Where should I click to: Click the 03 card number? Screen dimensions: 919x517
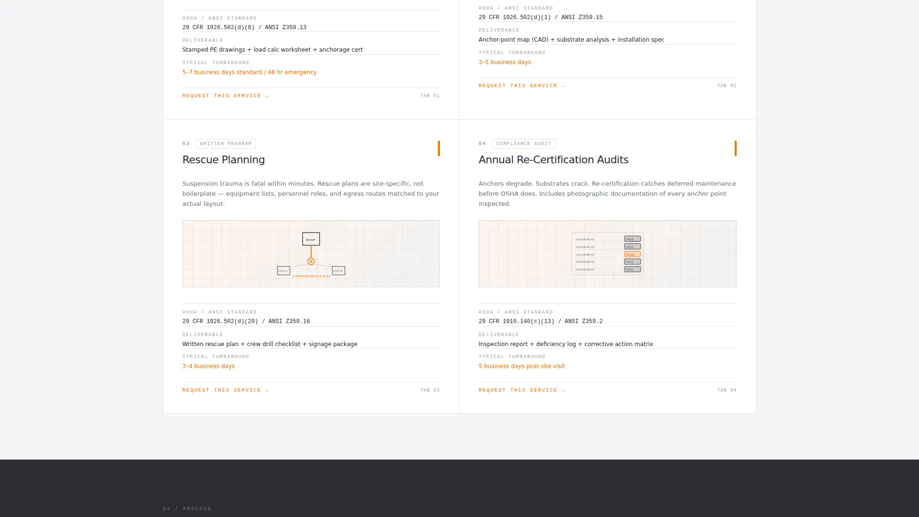click(x=186, y=144)
